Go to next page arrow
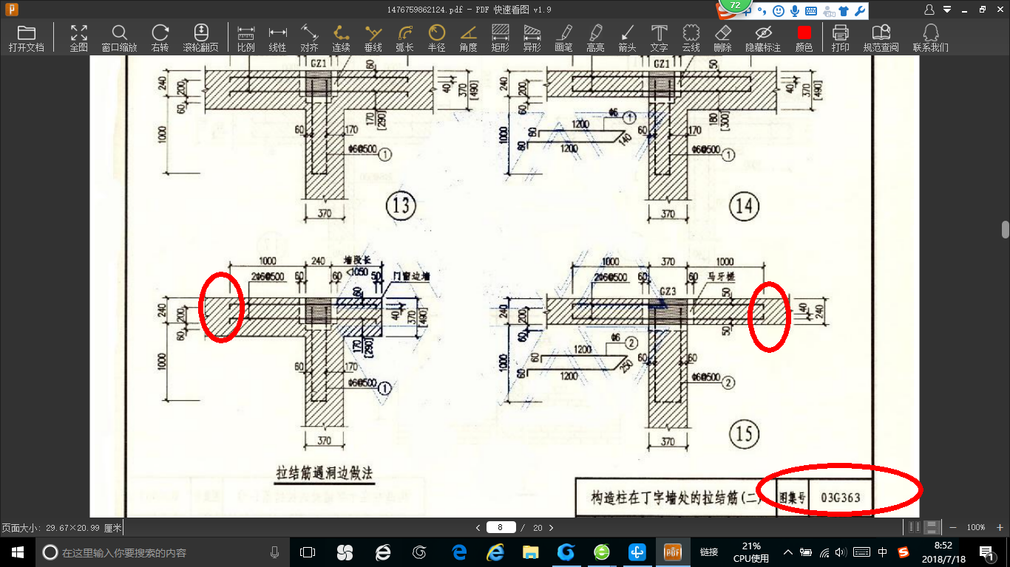The image size is (1010, 567). (551, 527)
